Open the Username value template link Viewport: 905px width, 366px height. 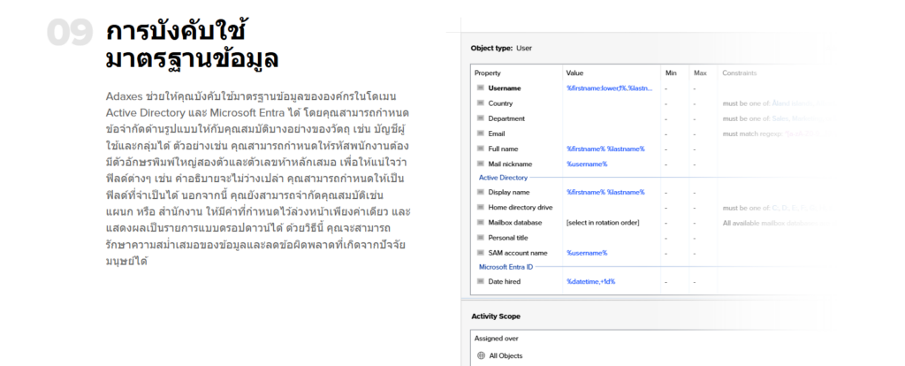608,88
